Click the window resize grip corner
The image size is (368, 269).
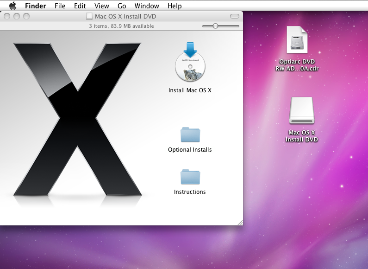240,223
